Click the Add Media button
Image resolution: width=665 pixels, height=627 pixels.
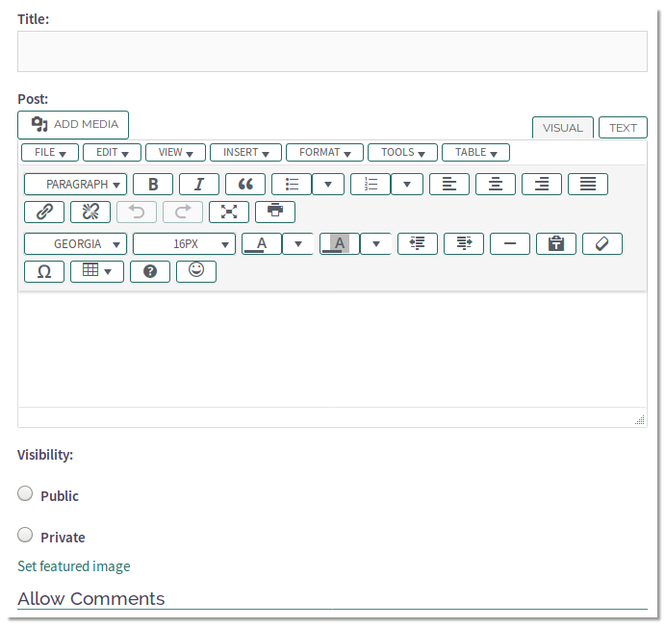[73, 124]
